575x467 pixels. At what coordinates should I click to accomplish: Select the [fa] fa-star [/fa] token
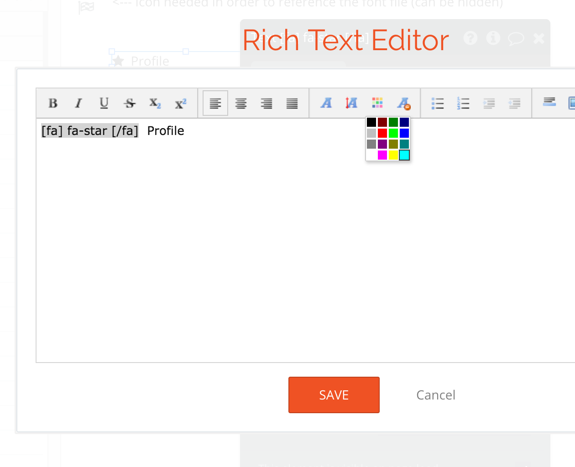(x=90, y=131)
